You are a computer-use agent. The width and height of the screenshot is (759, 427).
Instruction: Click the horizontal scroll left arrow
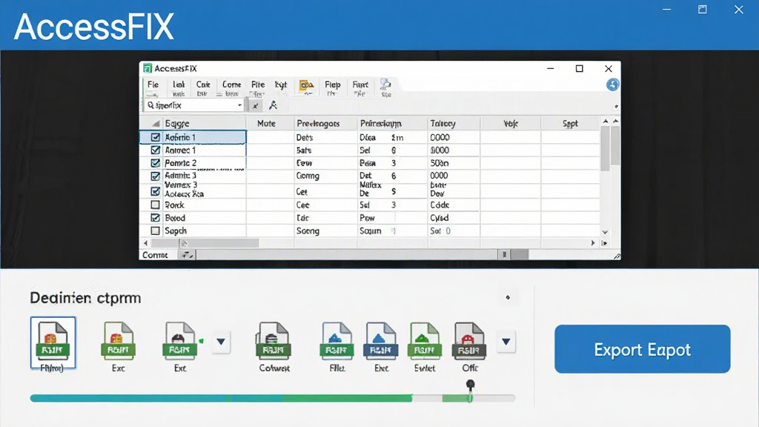tap(146, 243)
